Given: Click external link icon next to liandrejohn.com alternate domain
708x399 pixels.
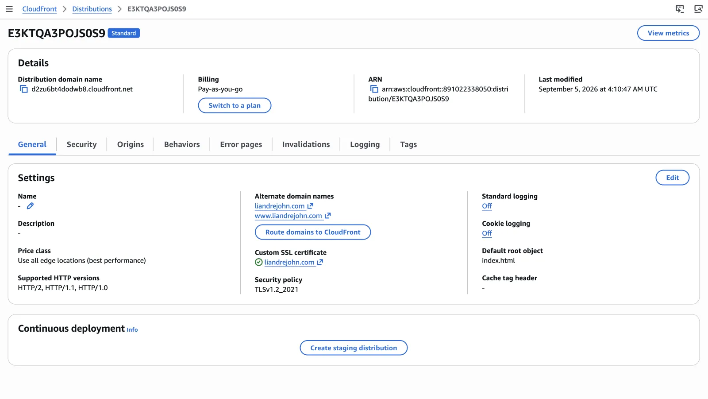Looking at the screenshot, I should click(x=310, y=206).
